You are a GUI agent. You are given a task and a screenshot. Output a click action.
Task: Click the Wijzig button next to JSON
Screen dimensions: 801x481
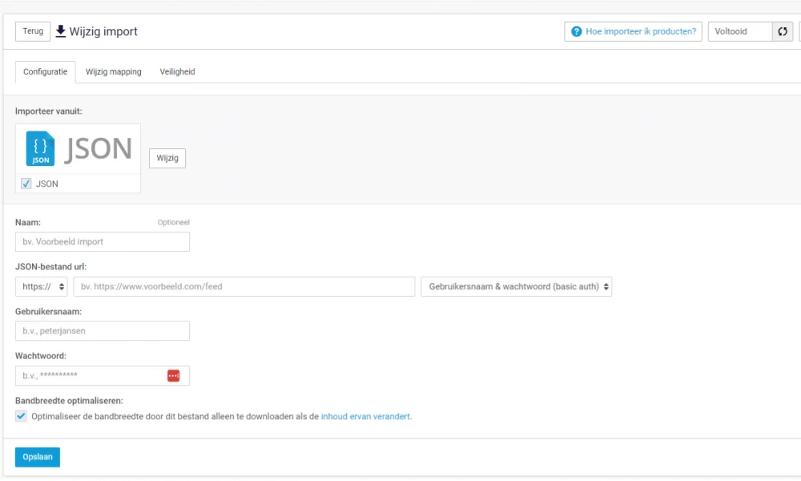[167, 159]
